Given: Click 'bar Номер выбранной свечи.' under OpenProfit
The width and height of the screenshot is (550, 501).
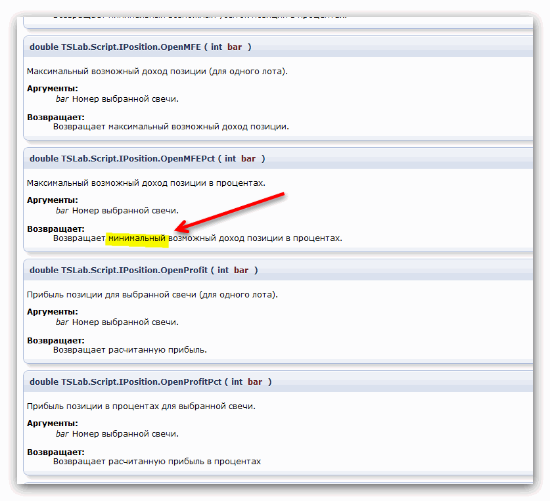Looking at the screenshot, I should point(117,322).
